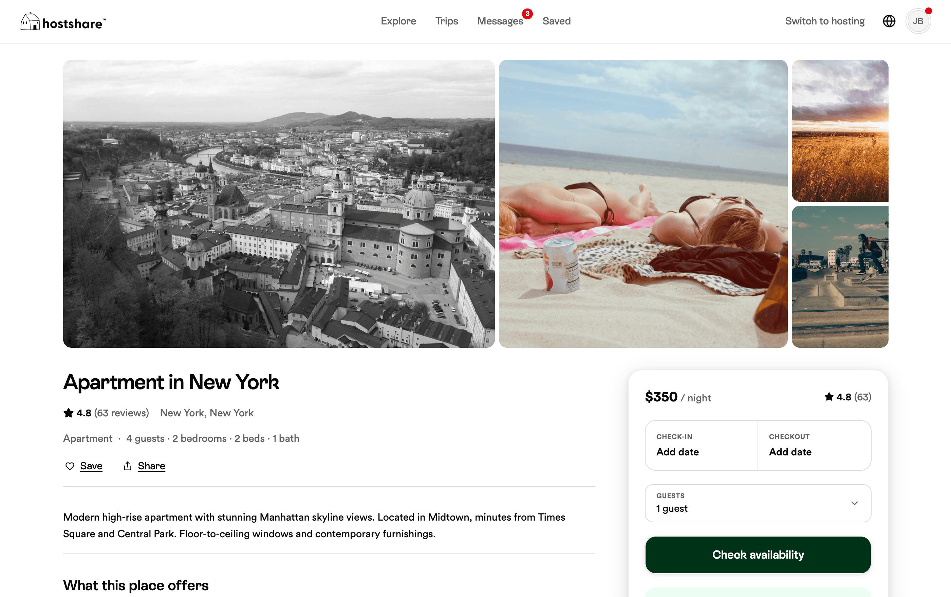Viewport: 951px width, 597px height.
Task: Click the heart icon to save listing
Action: 70,466
